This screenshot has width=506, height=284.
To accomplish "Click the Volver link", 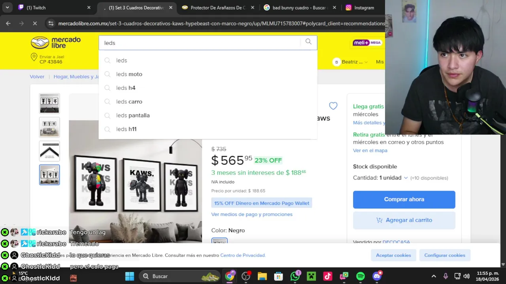I will (x=37, y=77).
